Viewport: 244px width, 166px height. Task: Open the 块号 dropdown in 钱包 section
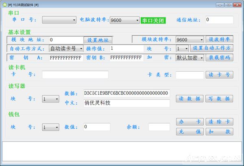(50, 127)
